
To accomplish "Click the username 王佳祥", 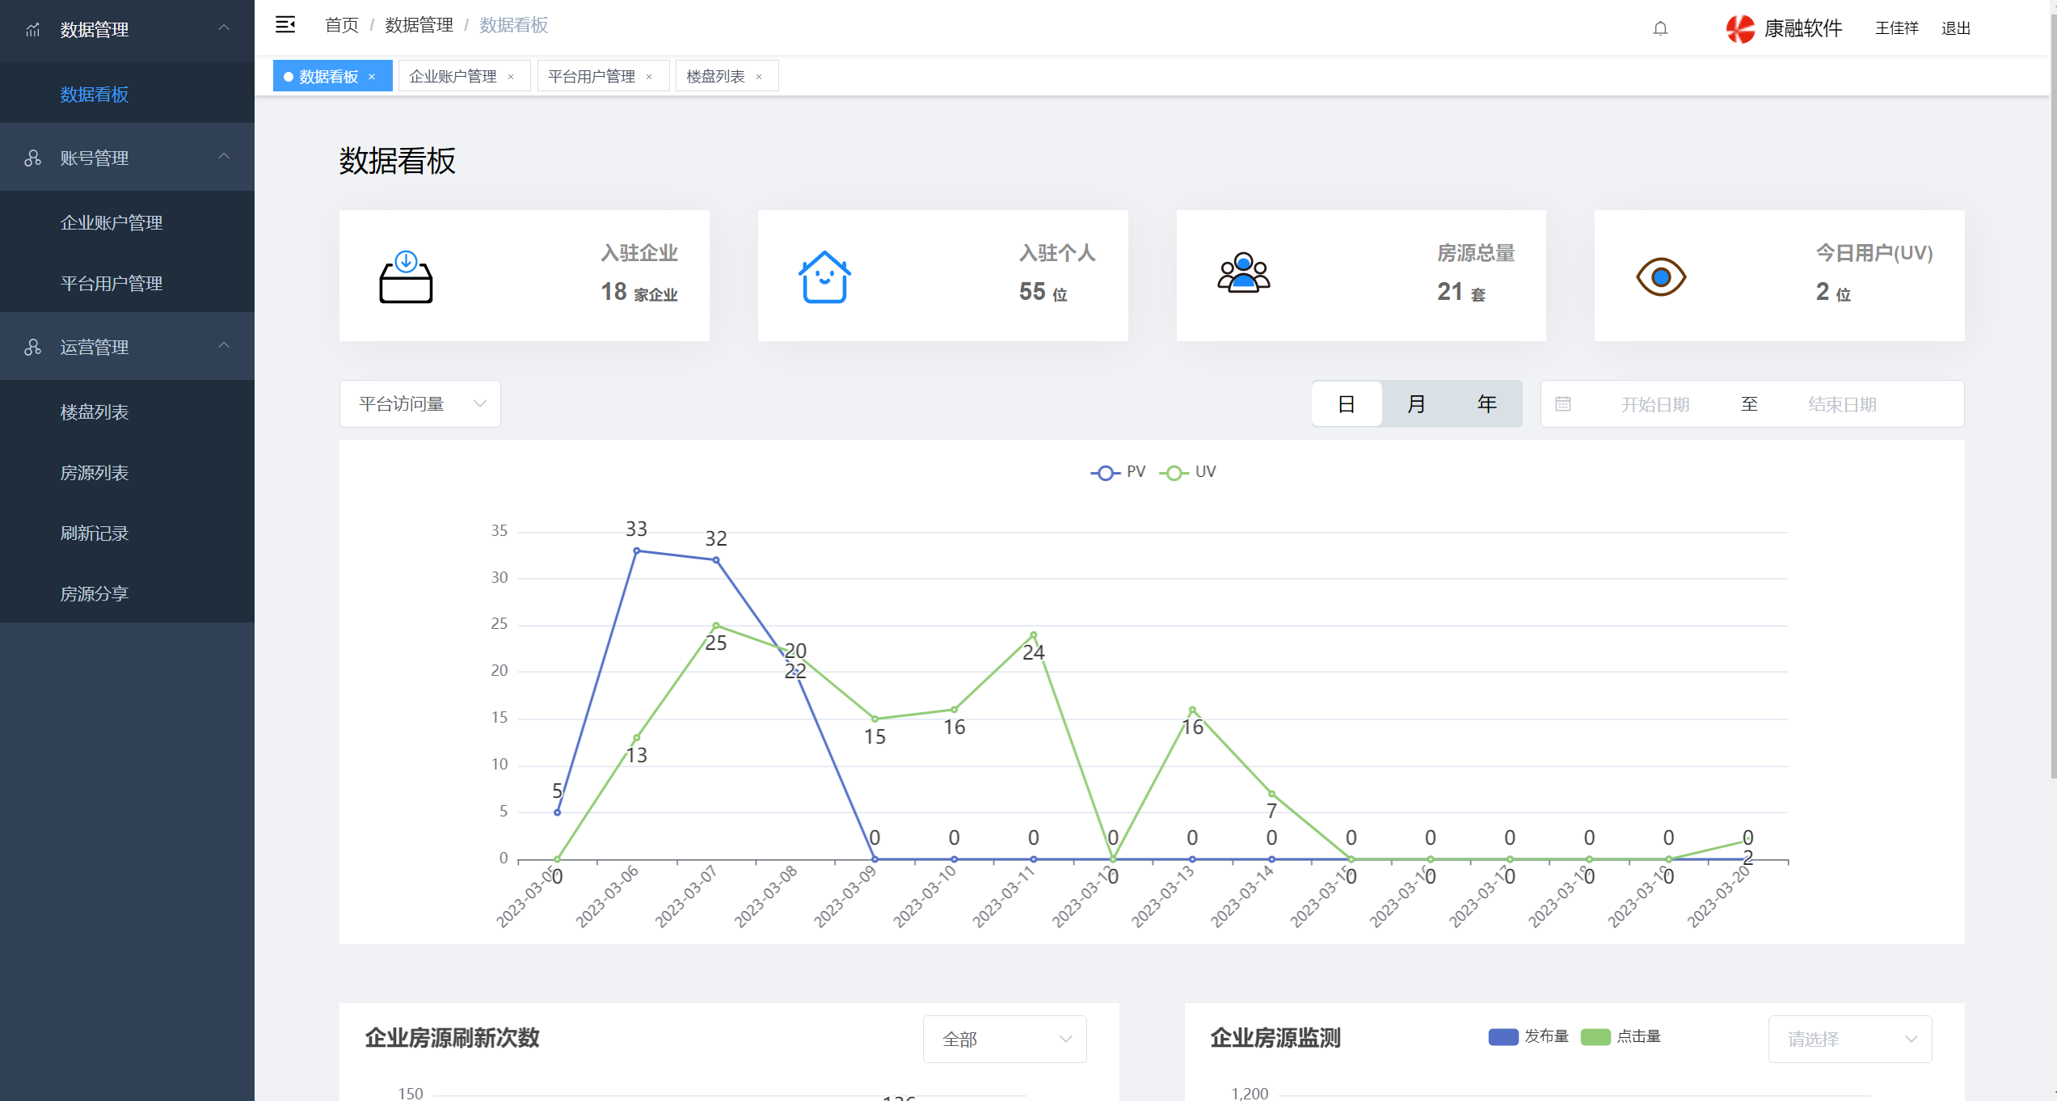I will [1897, 28].
